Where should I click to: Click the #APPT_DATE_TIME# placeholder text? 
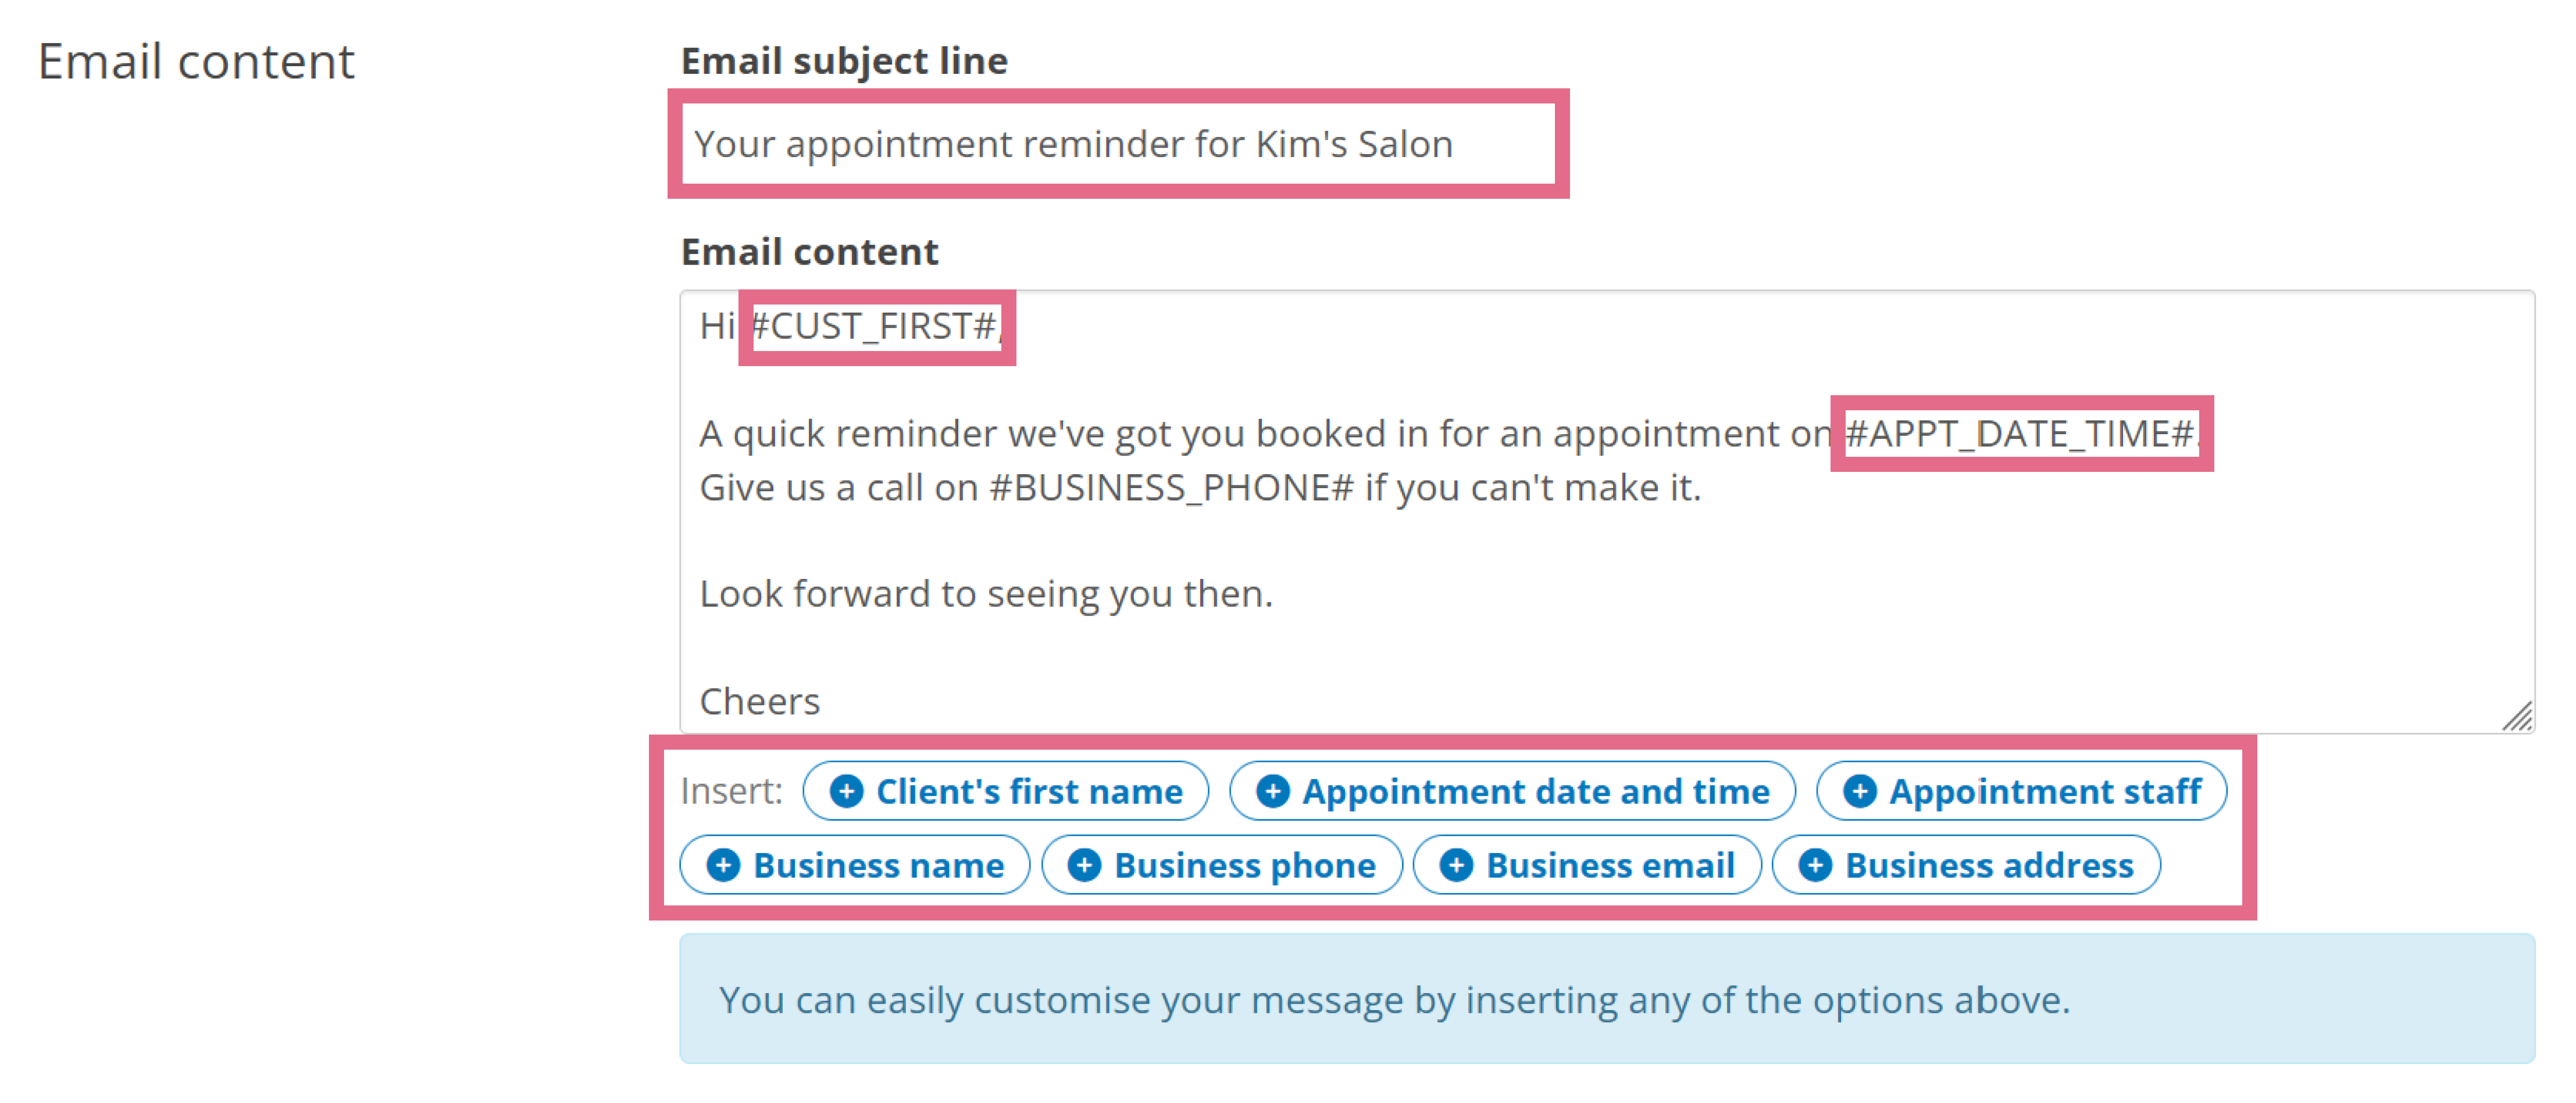pyautogui.click(x=2020, y=434)
